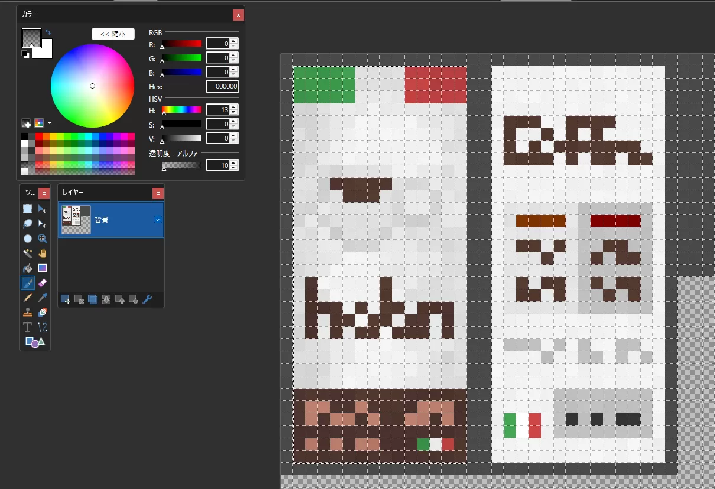This screenshot has height=489, width=715.
Task: Click the << 縮小 button
Action: point(113,34)
